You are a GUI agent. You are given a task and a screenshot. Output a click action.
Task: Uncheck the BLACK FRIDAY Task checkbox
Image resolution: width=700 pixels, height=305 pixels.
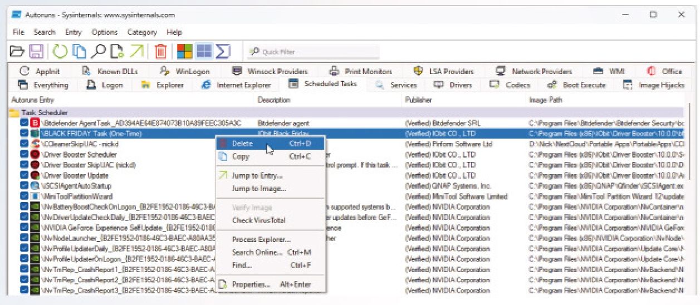pyautogui.click(x=25, y=133)
